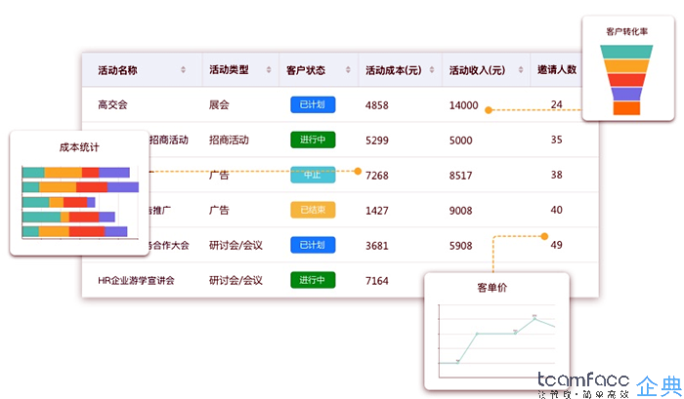Click 研讨会/会议 type in the 3681 row
This screenshot has width=684, height=399.
[x=235, y=245]
